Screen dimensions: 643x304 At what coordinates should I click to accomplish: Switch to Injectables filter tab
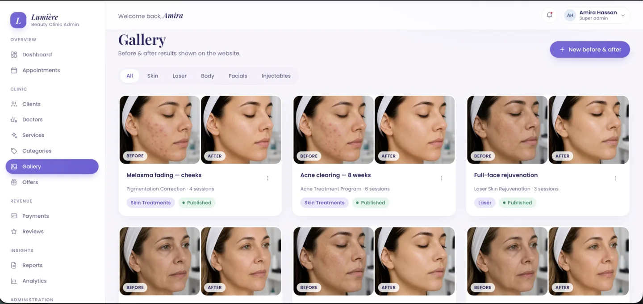point(276,76)
